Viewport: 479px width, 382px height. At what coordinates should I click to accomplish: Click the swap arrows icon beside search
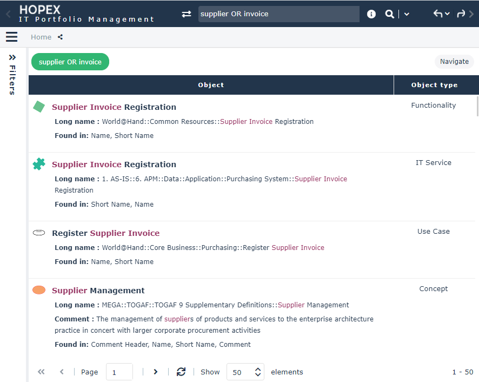tap(187, 14)
